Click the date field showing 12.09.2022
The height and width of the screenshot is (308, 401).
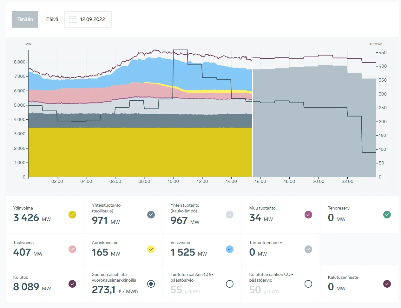tap(92, 19)
